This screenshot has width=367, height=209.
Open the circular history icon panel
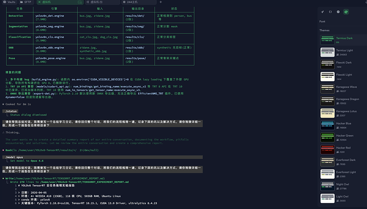coord(338,12)
